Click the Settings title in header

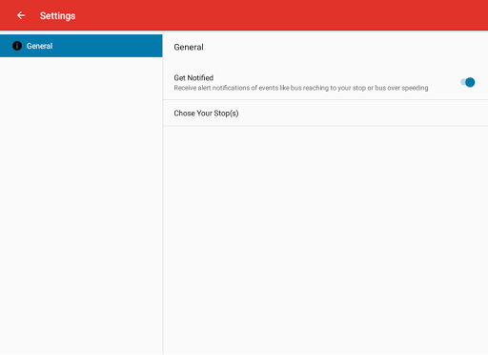(57, 15)
